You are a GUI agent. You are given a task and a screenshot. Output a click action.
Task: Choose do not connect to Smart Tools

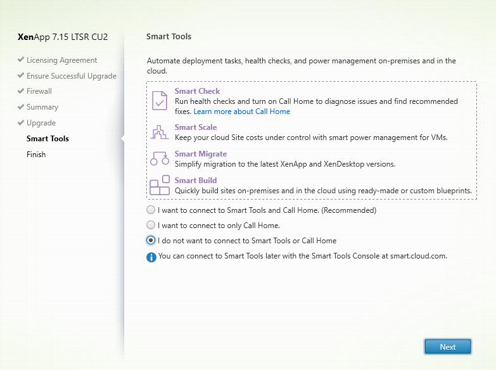(151, 241)
